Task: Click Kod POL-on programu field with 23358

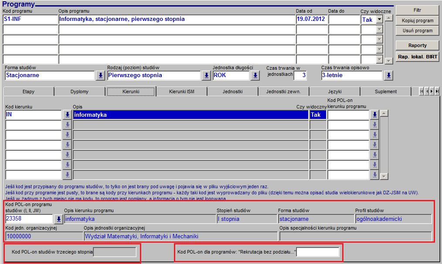Action: click(x=29, y=219)
